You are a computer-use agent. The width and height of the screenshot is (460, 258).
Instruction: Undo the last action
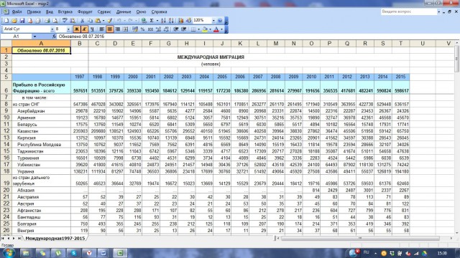(x=119, y=21)
